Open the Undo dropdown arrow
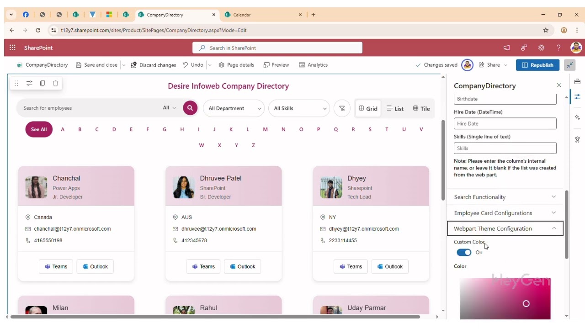Image resolution: width=585 pixels, height=329 pixels. pyautogui.click(x=210, y=65)
